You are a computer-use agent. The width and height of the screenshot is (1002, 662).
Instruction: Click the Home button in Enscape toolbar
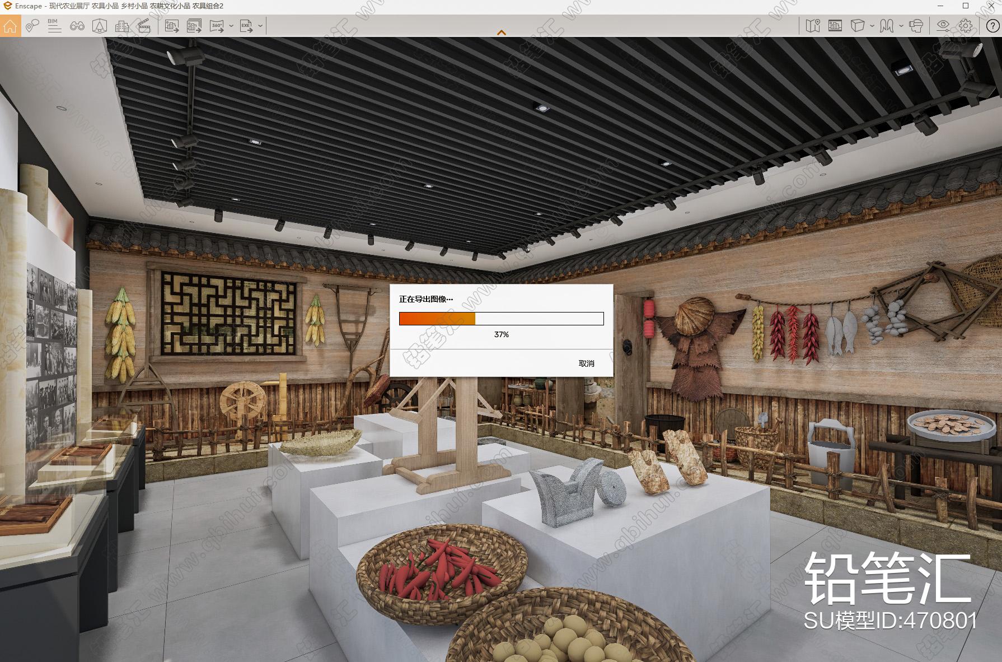(x=10, y=26)
